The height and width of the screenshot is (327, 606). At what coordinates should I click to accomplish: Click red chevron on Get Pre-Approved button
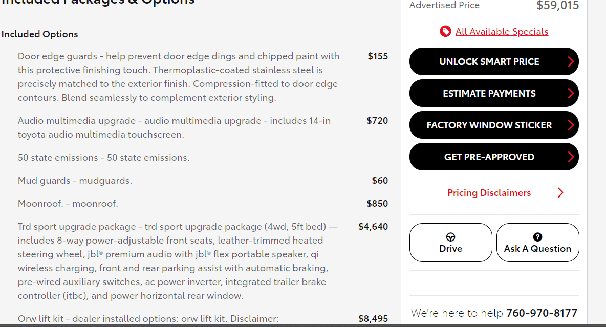[571, 157]
